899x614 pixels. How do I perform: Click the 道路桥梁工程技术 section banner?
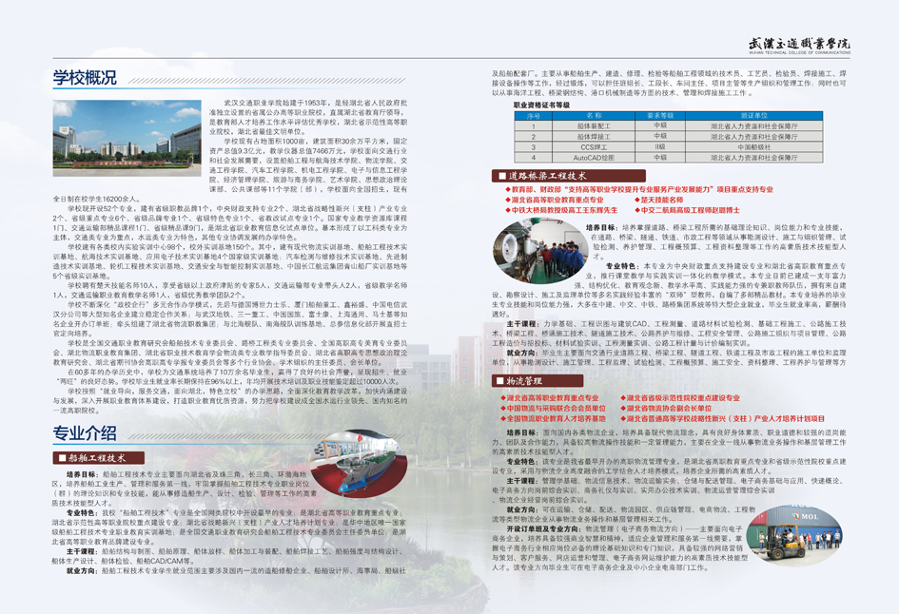coord(569,176)
